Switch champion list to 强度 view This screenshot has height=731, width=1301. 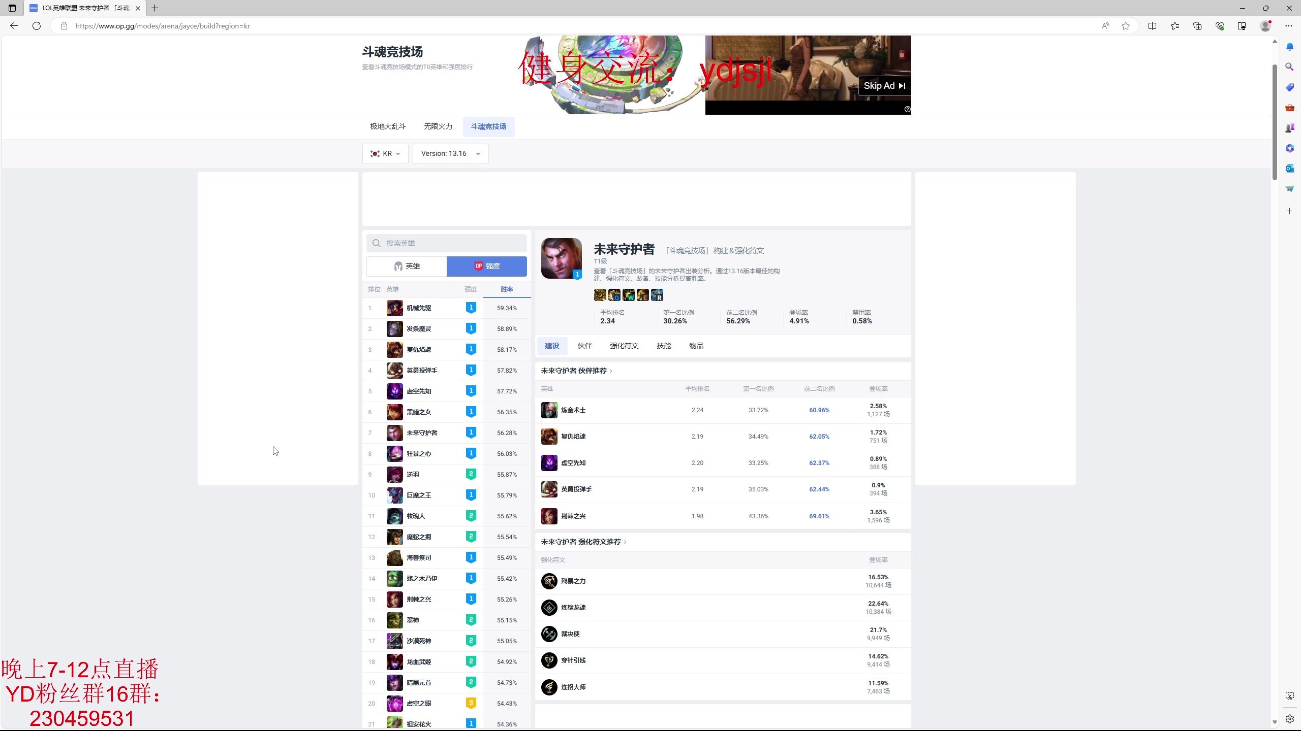[487, 266]
